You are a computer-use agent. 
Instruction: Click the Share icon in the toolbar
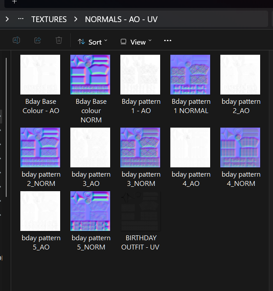point(38,41)
